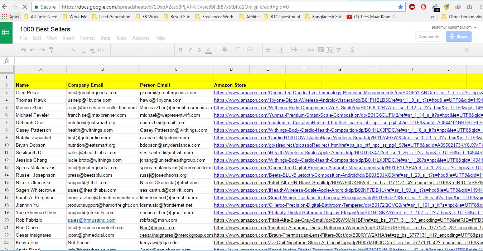This screenshot has height=251, width=483.
Task: Select cell containing Thomas Hawk
Action: tap(40, 100)
